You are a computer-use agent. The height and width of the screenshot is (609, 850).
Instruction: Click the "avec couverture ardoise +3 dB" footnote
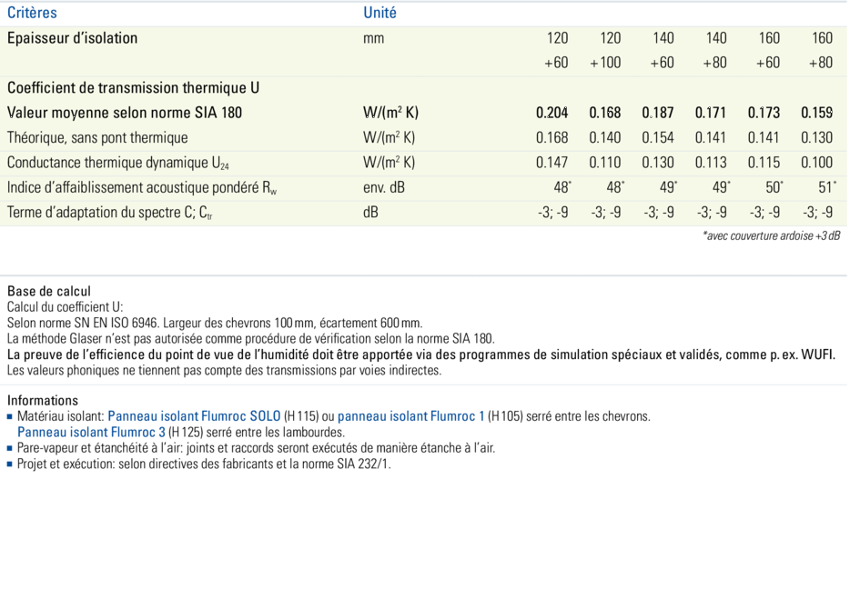(771, 236)
